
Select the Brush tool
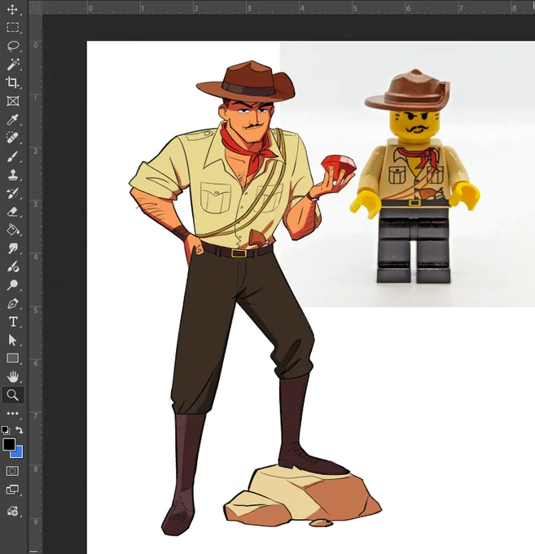point(13,156)
